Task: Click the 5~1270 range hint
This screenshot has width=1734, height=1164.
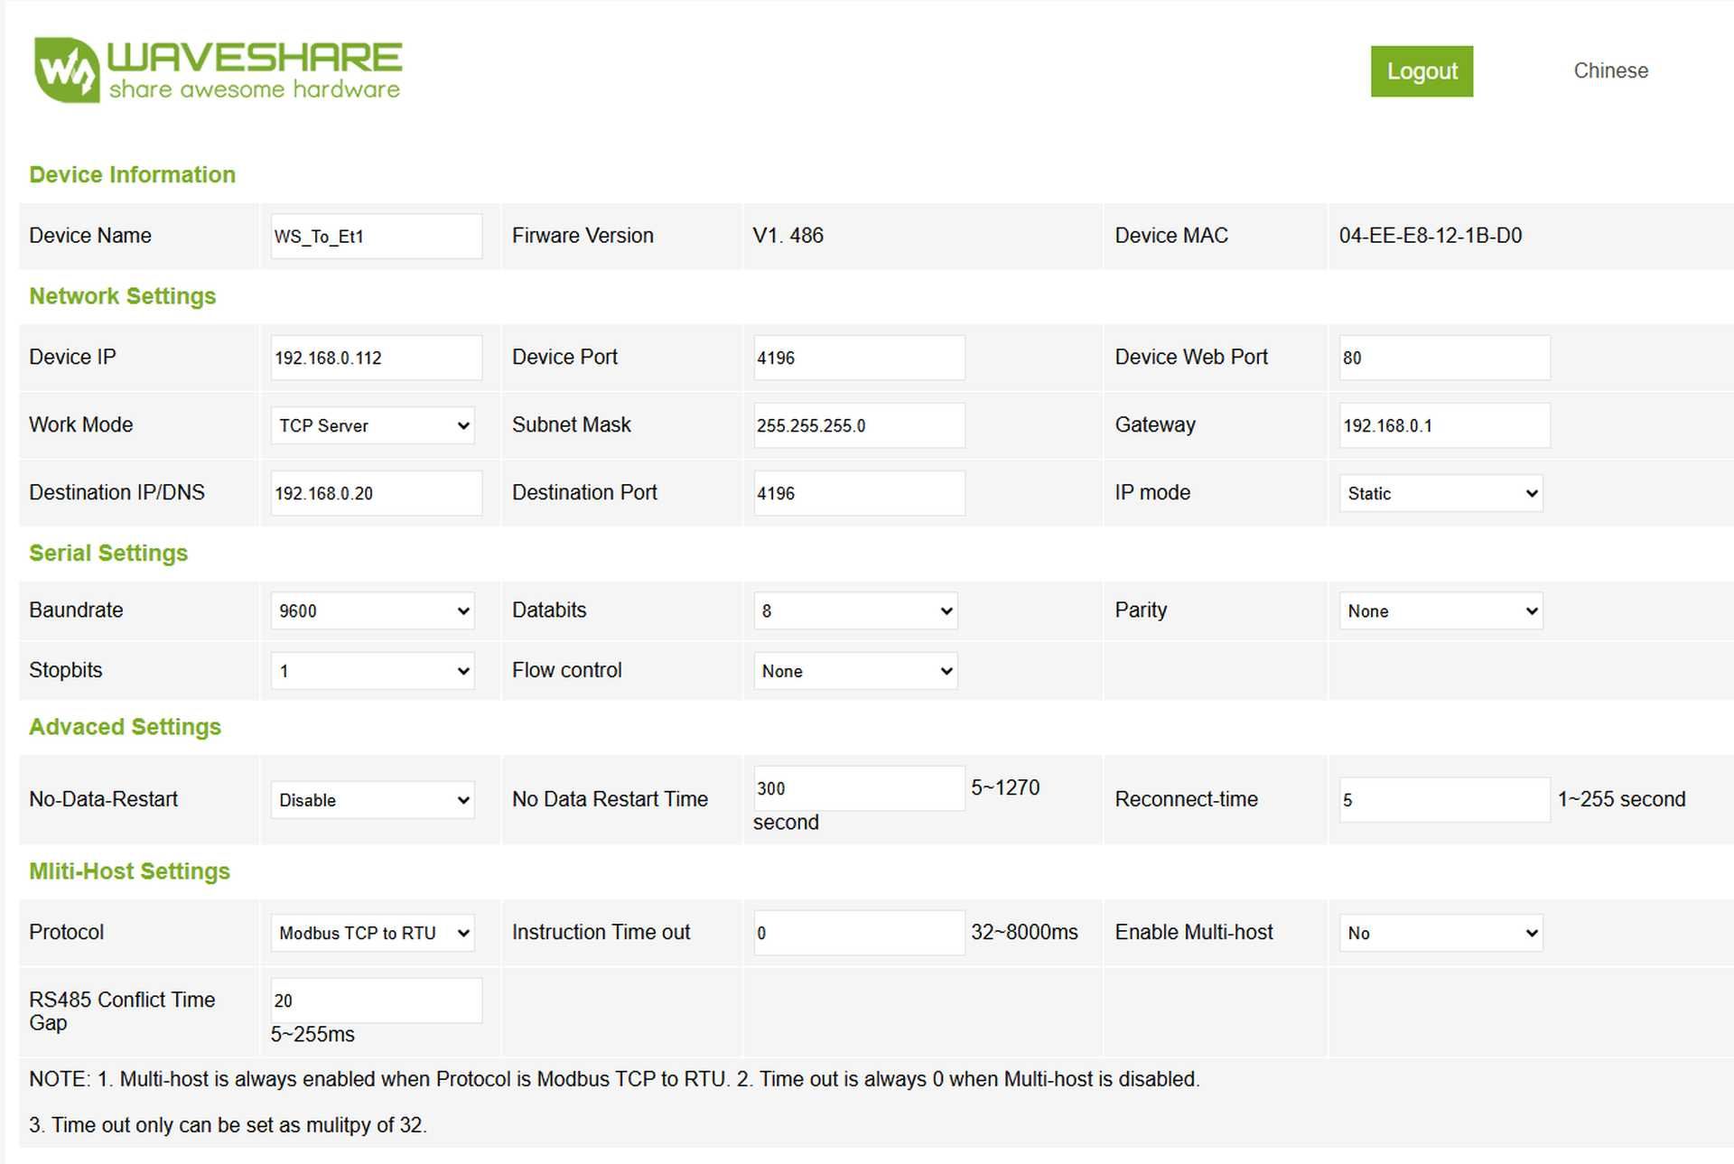Action: [x=1005, y=787]
